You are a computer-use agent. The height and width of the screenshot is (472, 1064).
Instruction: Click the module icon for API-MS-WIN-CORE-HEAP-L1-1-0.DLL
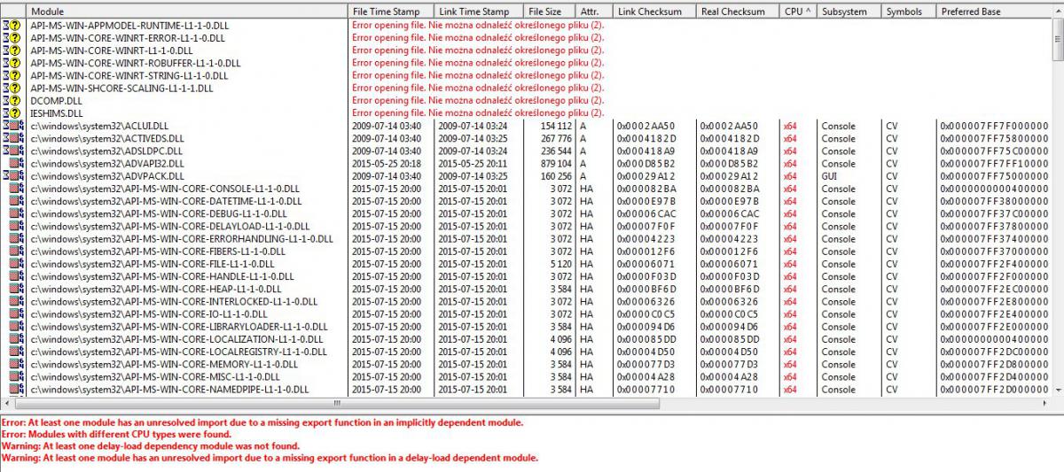pos(15,289)
